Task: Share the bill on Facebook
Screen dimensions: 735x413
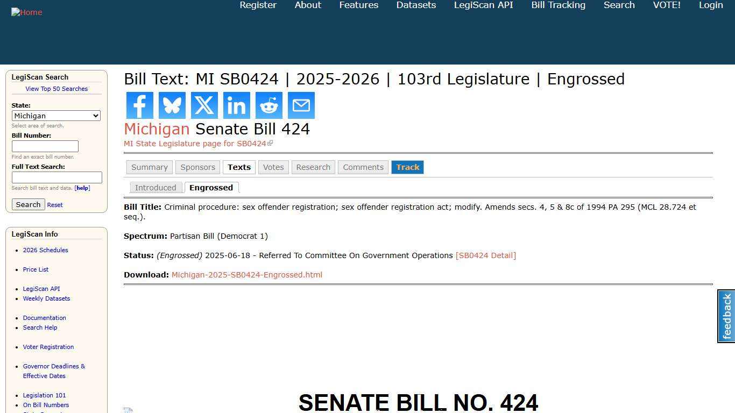Action: click(x=139, y=105)
